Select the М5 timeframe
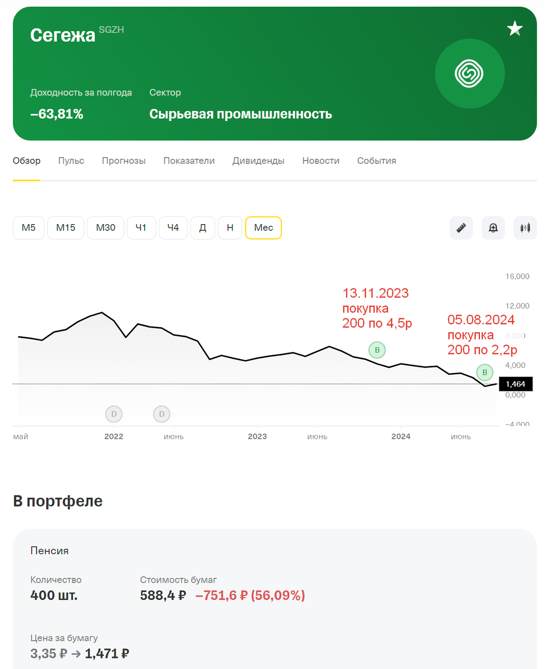This screenshot has width=554, height=669. [28, 227]
